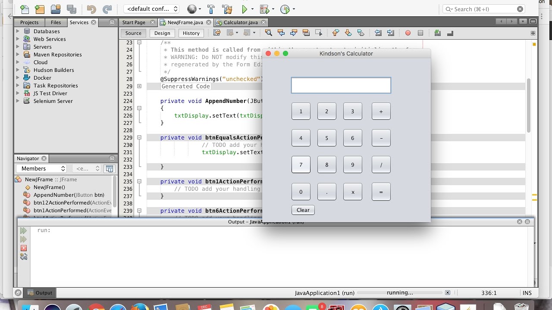Open the Members dropdown in Navigator

click(41, 169)
